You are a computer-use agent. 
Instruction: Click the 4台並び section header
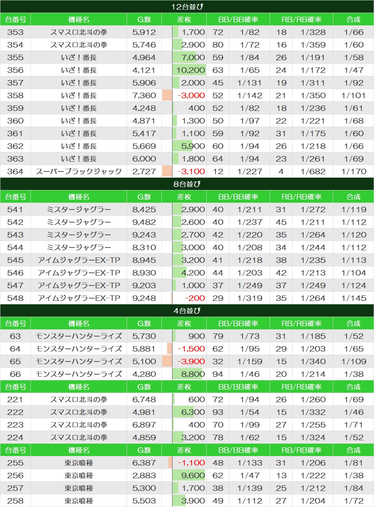tap(187, 310)
